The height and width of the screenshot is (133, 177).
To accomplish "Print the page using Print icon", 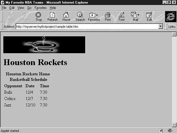I will coord(108,16).
